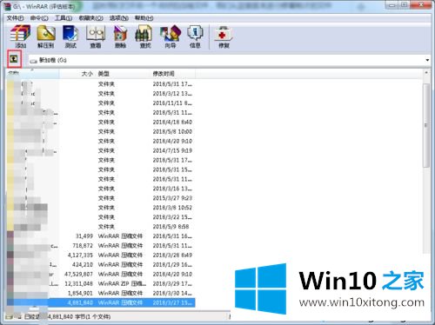This screenshot has width=435, height=325.
Task: Select the folder row dated 2018/4/18 8:40
Action: click(101, 122)
